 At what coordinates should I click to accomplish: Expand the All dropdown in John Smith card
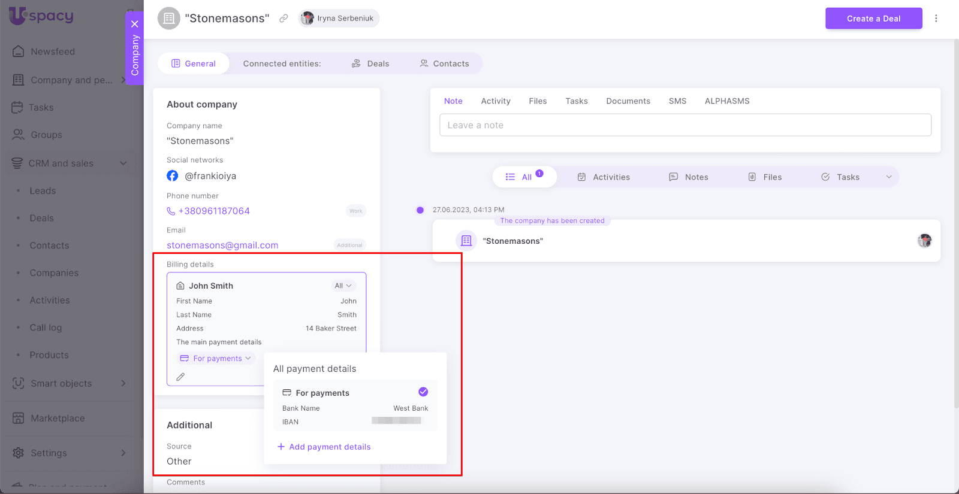[343, 286]
